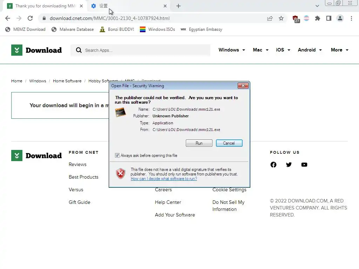Click the search magnifier icon
The width and height of the screenshot is (359, 269).
79,50
